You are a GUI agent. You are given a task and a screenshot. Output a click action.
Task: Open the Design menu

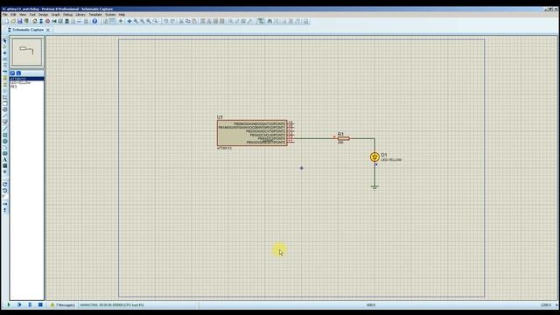coord(43,15)
